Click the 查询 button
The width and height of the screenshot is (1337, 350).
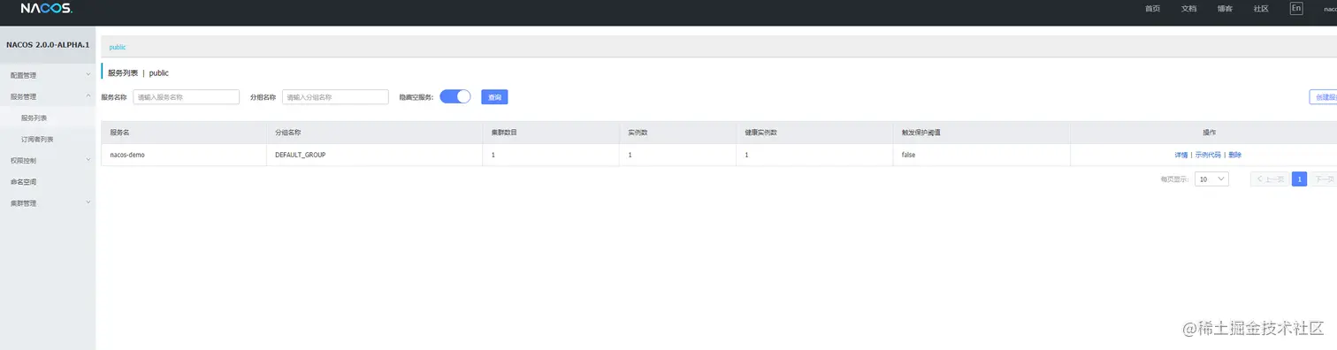(x=494, y=97)
